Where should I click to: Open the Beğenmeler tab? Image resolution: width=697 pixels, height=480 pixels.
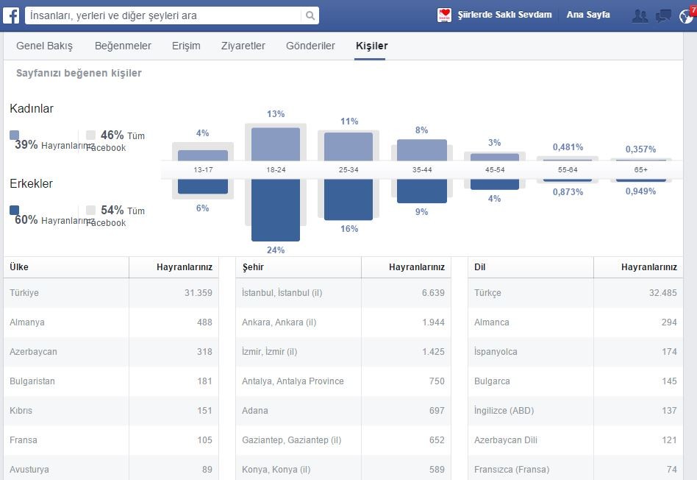[123, 46]
